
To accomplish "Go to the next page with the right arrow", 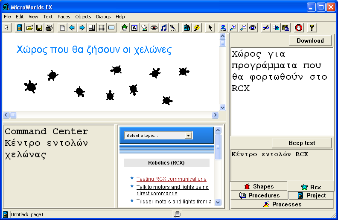I will (82, 28).
